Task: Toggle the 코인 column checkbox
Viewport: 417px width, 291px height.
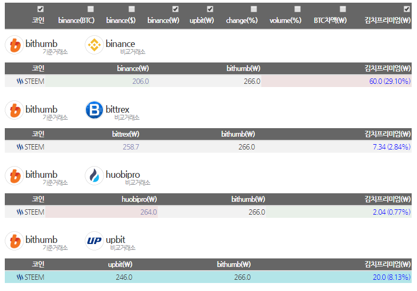Action: tap(41, 9)
